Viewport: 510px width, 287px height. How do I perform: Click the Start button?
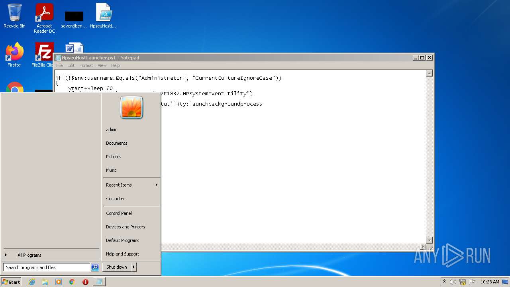11,282
